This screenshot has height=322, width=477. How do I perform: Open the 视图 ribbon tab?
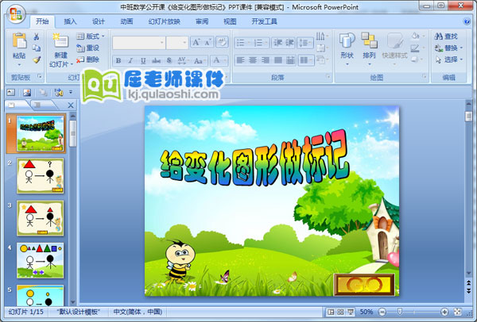(x=230, y=21)
